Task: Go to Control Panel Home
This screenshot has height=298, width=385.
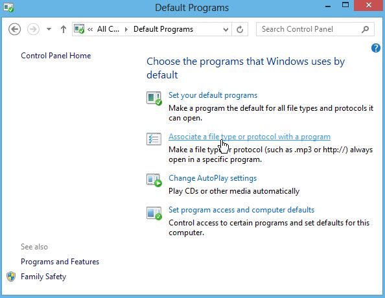Action: tap(56, 56)
